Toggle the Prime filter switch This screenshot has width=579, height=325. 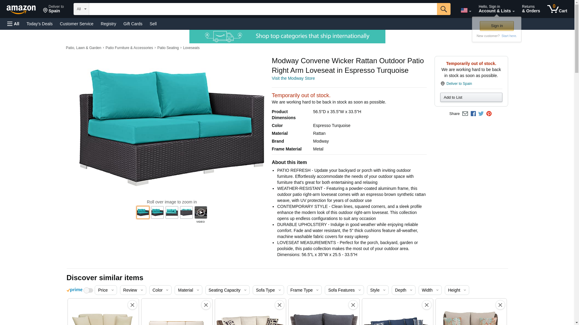click(x=88, y=290)
